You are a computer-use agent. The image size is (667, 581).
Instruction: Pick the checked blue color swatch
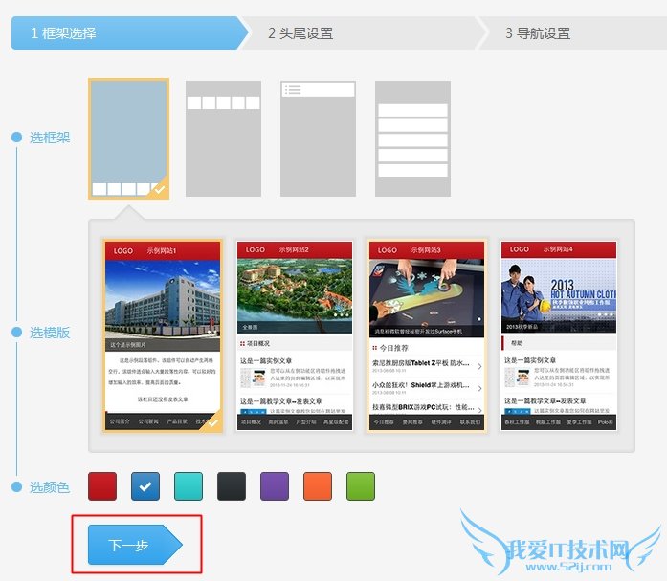point(145,486)
